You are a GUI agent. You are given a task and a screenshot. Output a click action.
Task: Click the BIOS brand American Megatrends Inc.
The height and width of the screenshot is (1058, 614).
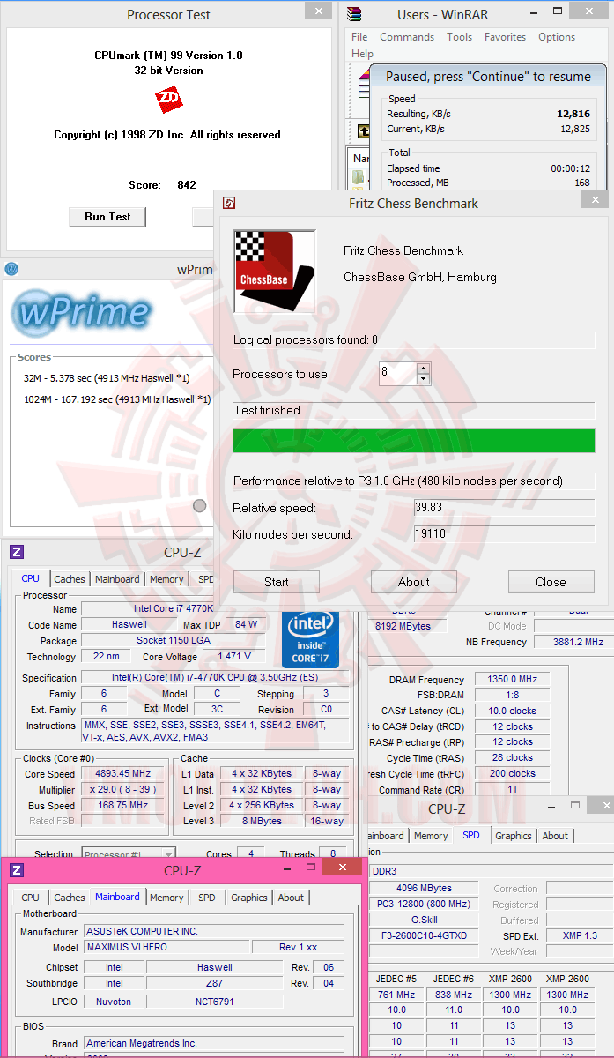point(214,1043)
